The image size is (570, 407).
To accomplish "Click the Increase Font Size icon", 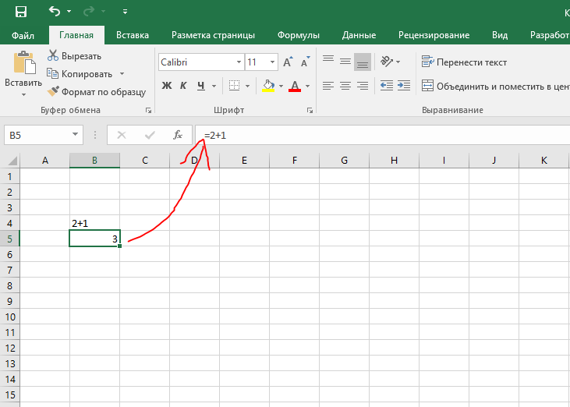I will pyautogui.click(x=288, y=62).
